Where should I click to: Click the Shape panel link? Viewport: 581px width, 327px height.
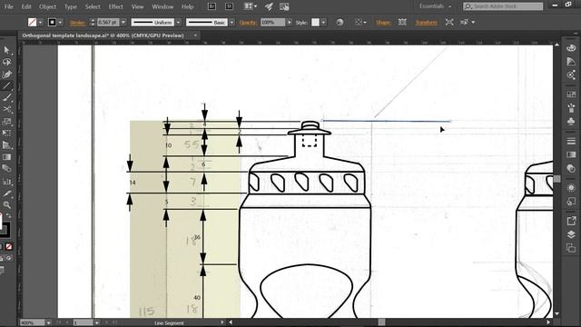pyautogui.click(x=383, y=23)
